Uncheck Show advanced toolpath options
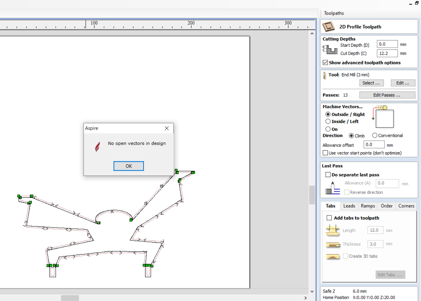Screen dimensions: 421x301 point(325,63)
